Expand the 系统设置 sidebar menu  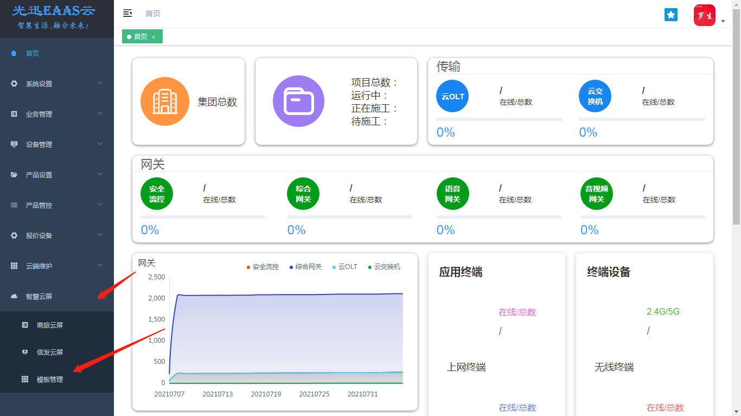57,84
